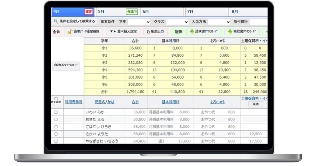Image resolution: width=312 pixels, height=166 pixels.
Task: Click the lock icon on 請求データ確定解除
Action: tap(69, 32)
